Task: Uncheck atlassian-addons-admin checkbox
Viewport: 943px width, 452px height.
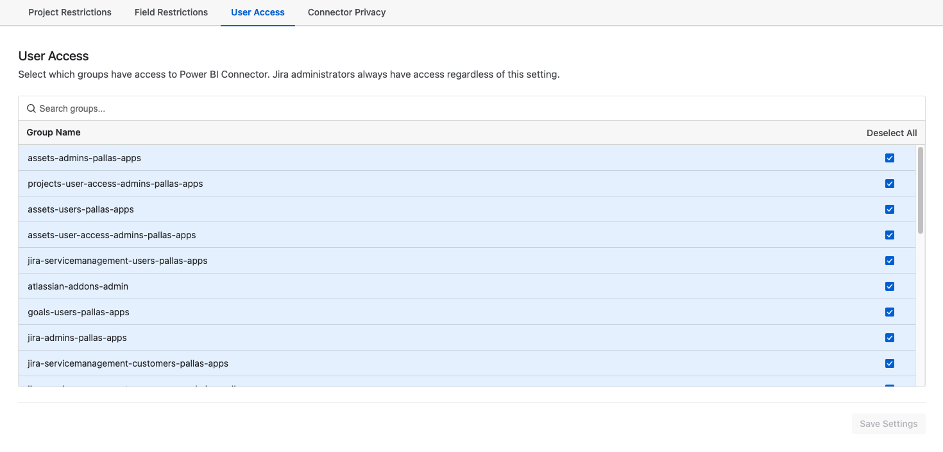Action: pos(890,286)
